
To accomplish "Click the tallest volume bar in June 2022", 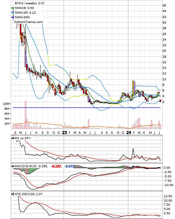I will (25, 115).
